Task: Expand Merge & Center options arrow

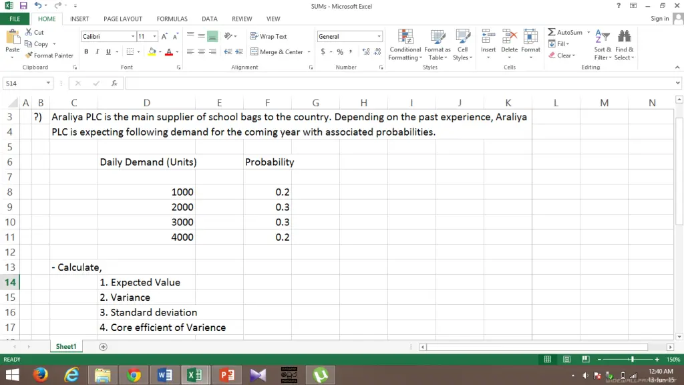Action: coord(309,52)
